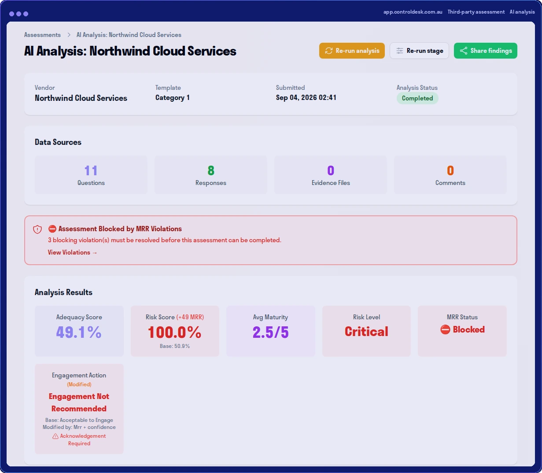The image size is (542, 473).
Task: Click AI analysis label in the title bar
Action: click(522, 12)
